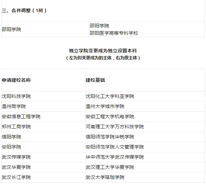Select the cell 温州商学院

pos(43,107)
